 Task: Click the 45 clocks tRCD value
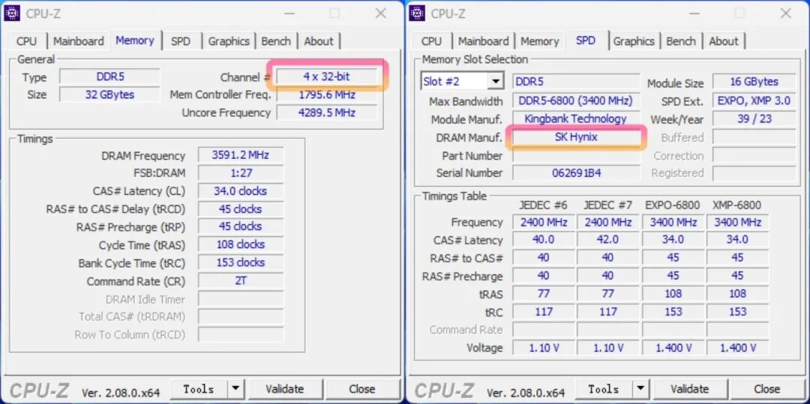(x=240, y=209)
